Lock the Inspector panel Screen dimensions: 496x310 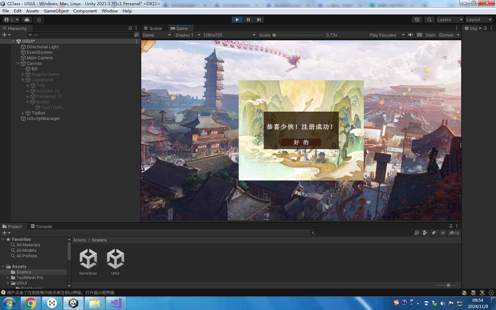[485, 28]
